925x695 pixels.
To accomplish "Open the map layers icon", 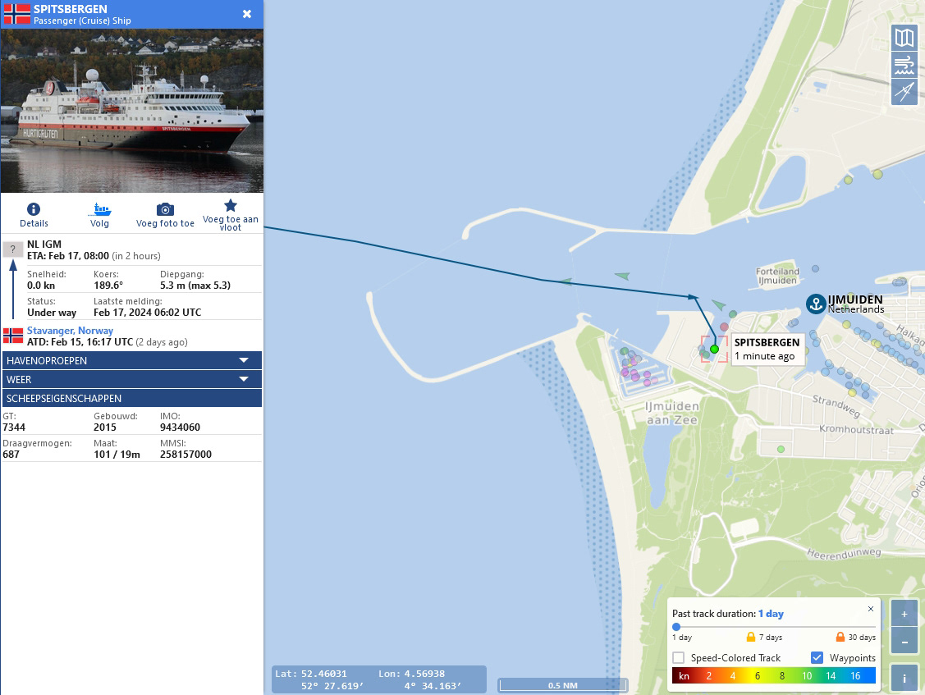I will tap(904, 38).
